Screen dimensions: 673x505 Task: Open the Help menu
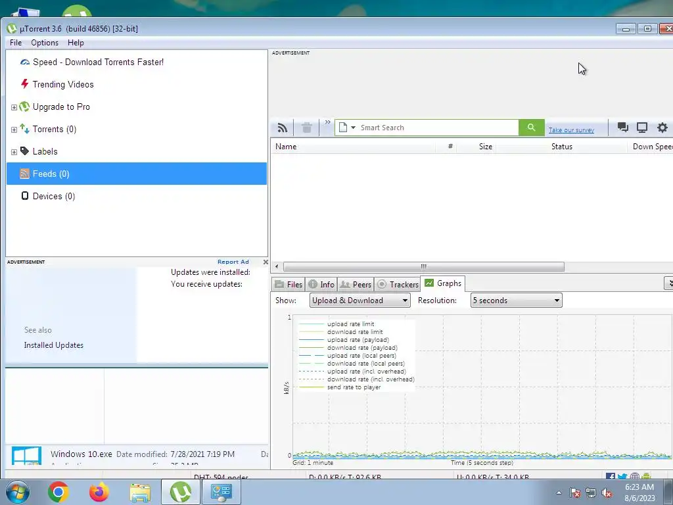point(76,43)
